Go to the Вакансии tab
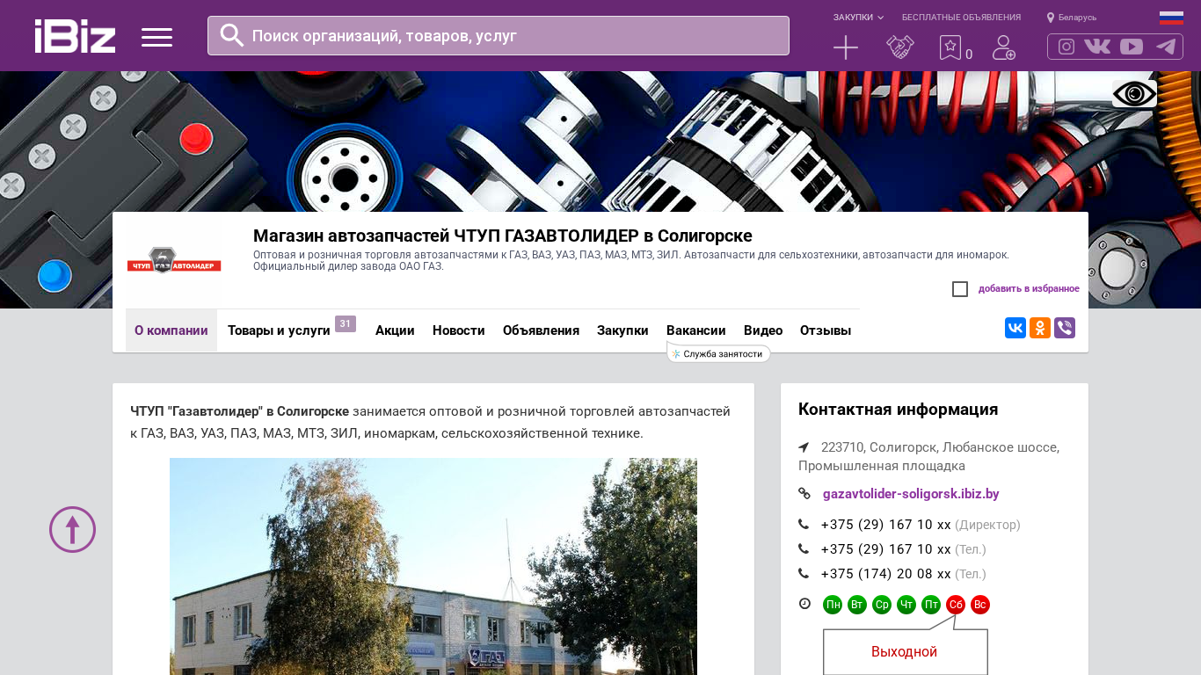This screenshot has width=1201, height=675. 696,330
